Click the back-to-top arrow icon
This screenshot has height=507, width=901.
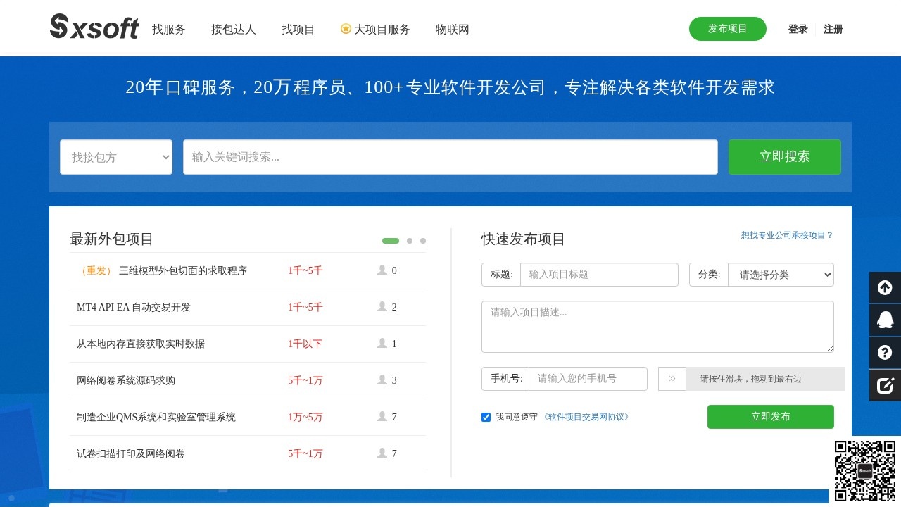885,287
